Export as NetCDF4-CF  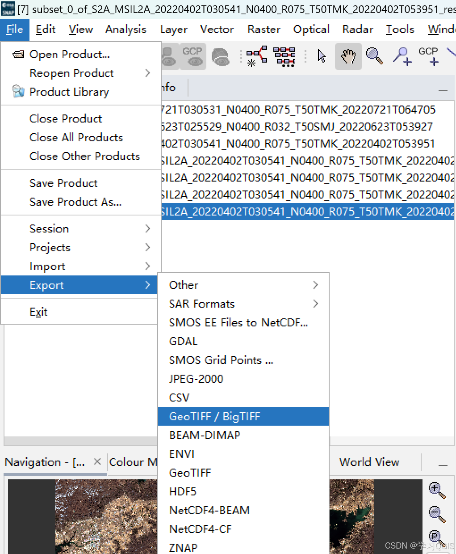click(x=243, y=529)
